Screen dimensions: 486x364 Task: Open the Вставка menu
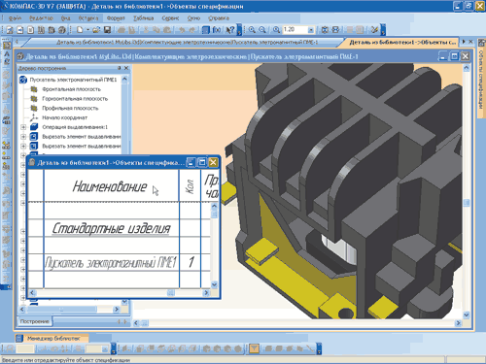pyautogui.click(x=88, y=18)
